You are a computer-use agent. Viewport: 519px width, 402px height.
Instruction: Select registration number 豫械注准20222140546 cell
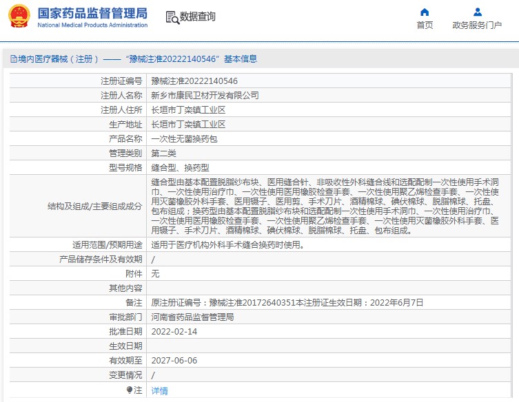pyautogui.click(x=329, y=81)
